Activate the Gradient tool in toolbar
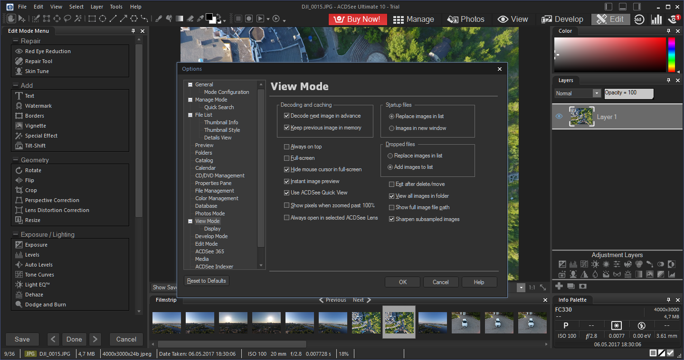The image size is (684, 360). (180, 18)
